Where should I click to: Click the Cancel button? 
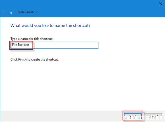(x=153, y=116)
